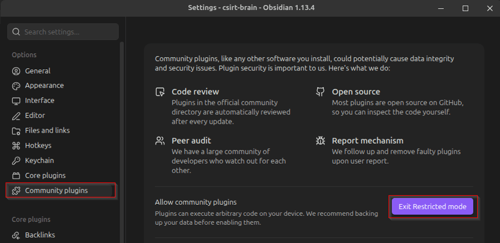Click the Options section header
This screenshot has width=500, height=243.
pos(24,55)
